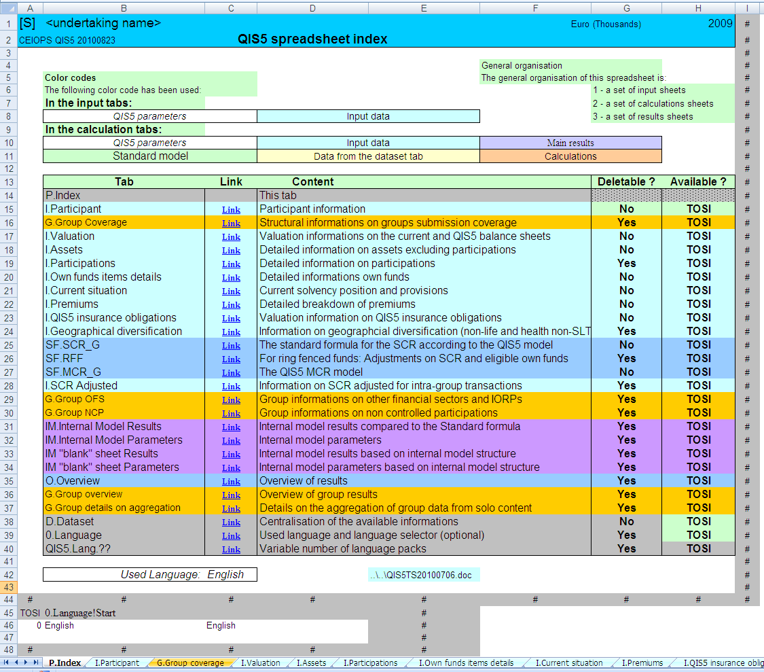Click the Link for I.Geographical diversification
Image resolution: width=764 pixels, height=672 pixels.
pyautogui.click(x=231, y=332)
